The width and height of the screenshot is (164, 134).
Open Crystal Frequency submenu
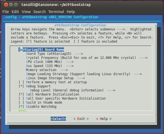click(x=87, y=58)
